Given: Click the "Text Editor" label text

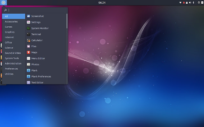Looking at the screenshot, I should tap(37, 83).
